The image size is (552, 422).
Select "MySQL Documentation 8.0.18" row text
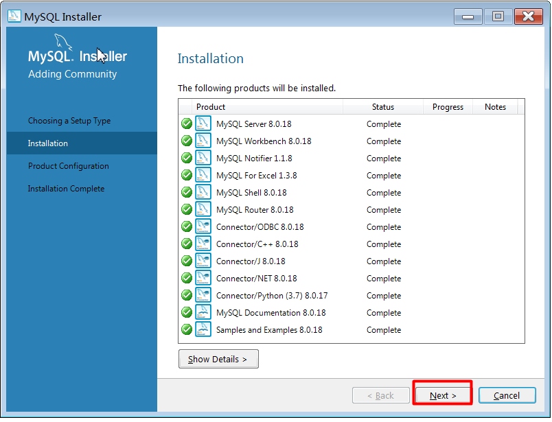coord(271,313)
